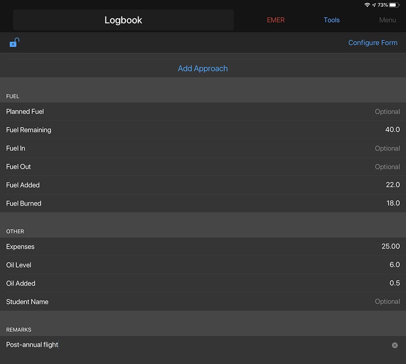
Task: Open the Logbook tab
Action: point(123,20)
